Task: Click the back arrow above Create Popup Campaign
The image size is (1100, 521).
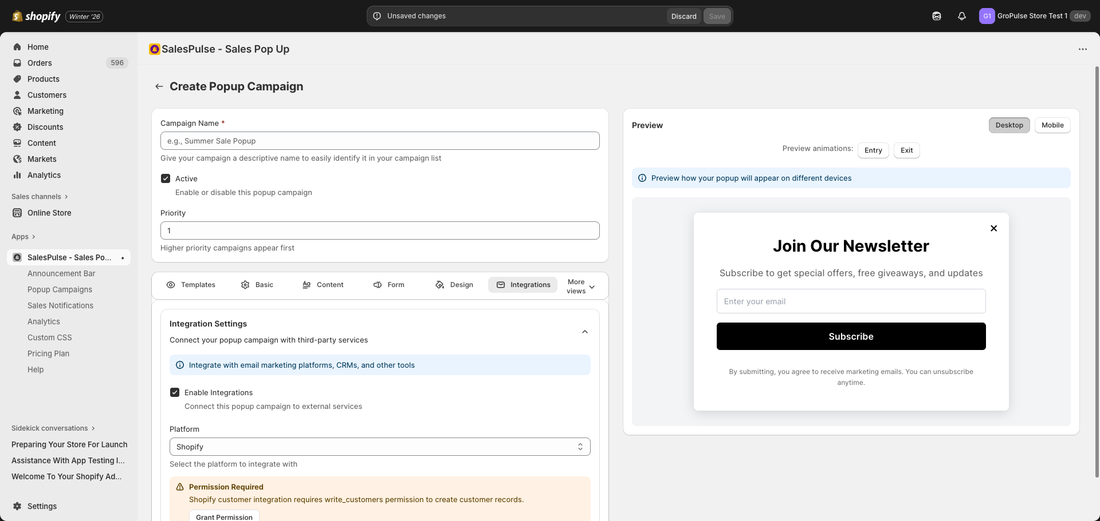Action: [x=159, y=86]
